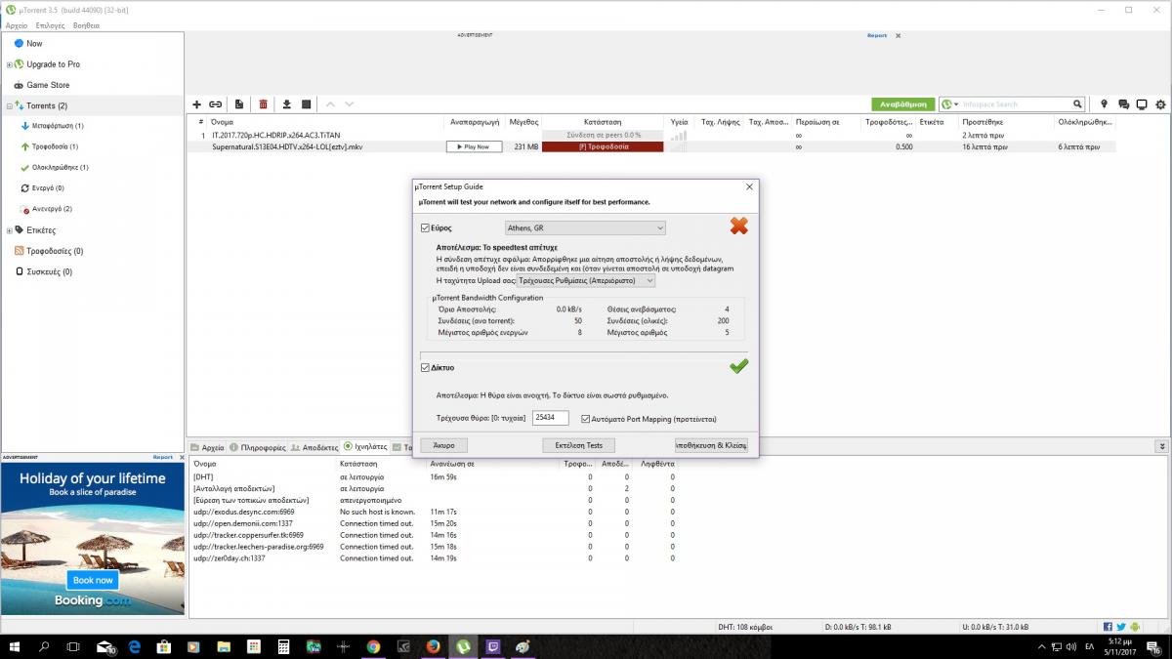
Task: Collapse the Torrents (2) tree node
Action: click(9, 105)
